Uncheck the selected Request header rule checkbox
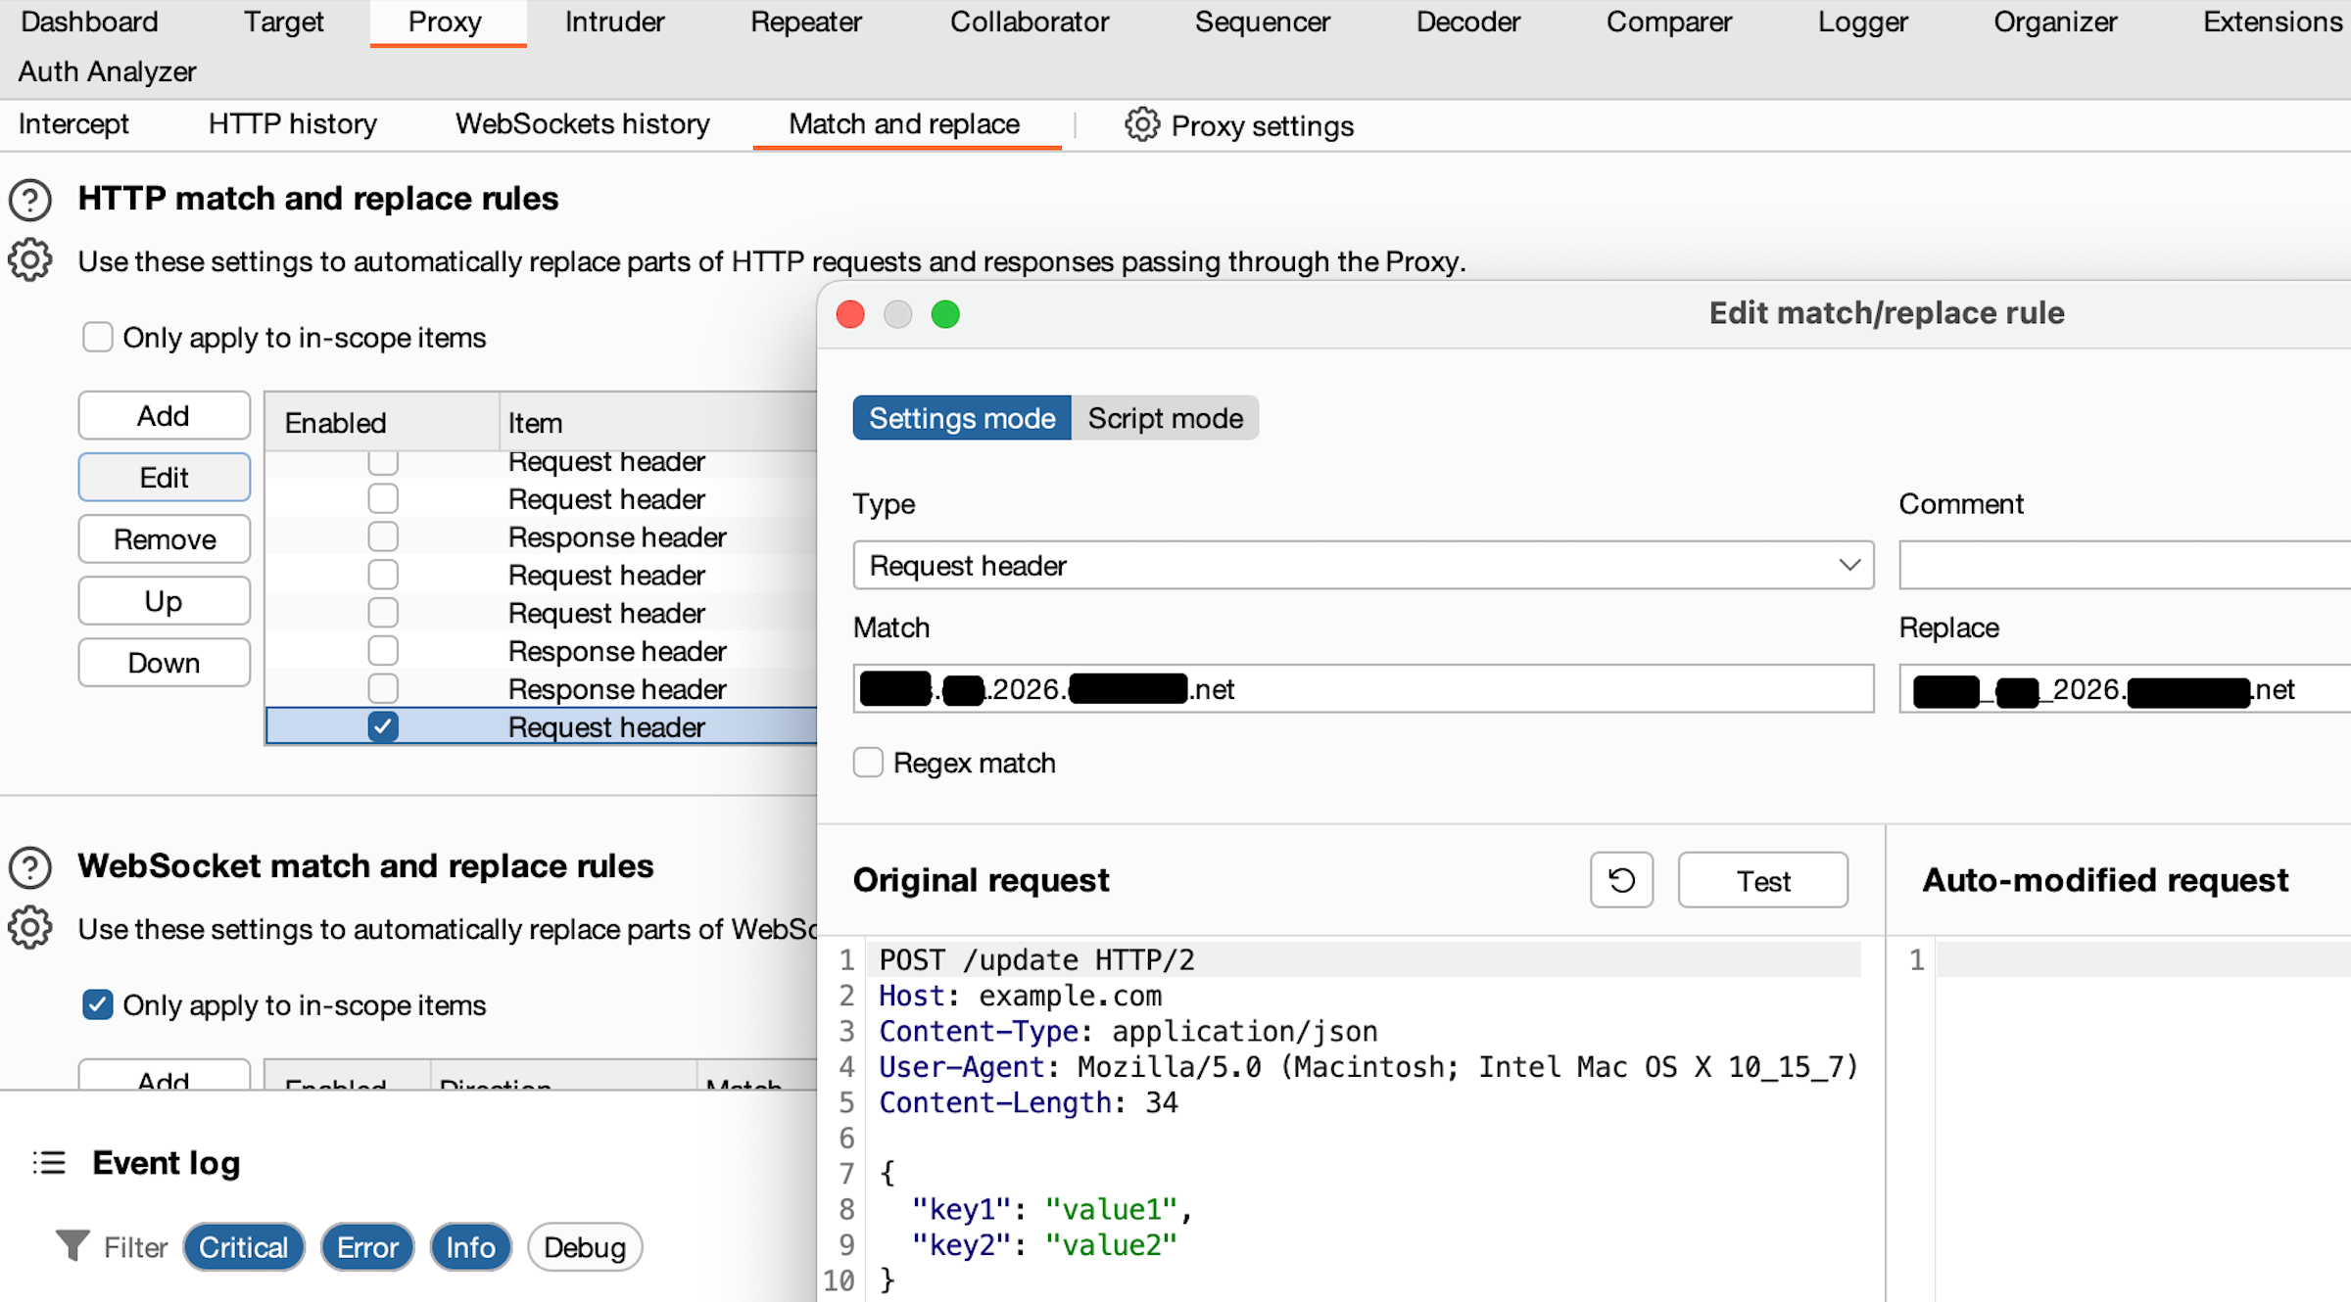The image size is (2351, 1302). pyautogui.click(x=383, y=727)
